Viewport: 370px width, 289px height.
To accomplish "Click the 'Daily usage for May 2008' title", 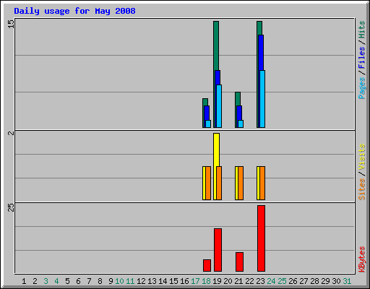I will [74, 11].
